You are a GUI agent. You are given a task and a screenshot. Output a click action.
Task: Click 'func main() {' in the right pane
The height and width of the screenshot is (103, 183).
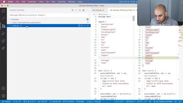tap(149, 71)
